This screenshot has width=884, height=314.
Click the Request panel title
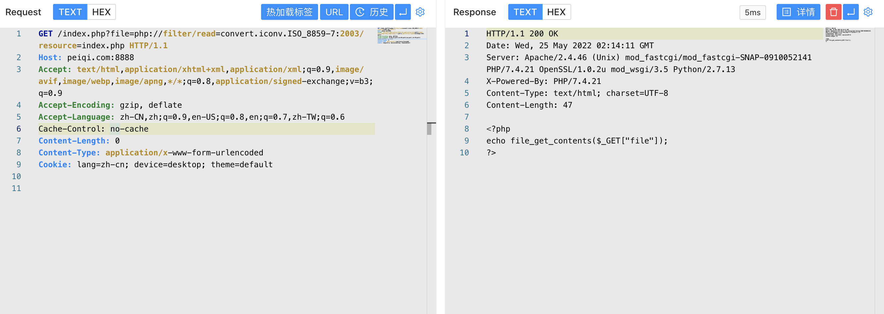pyautogui.click(x=23, y=12)
